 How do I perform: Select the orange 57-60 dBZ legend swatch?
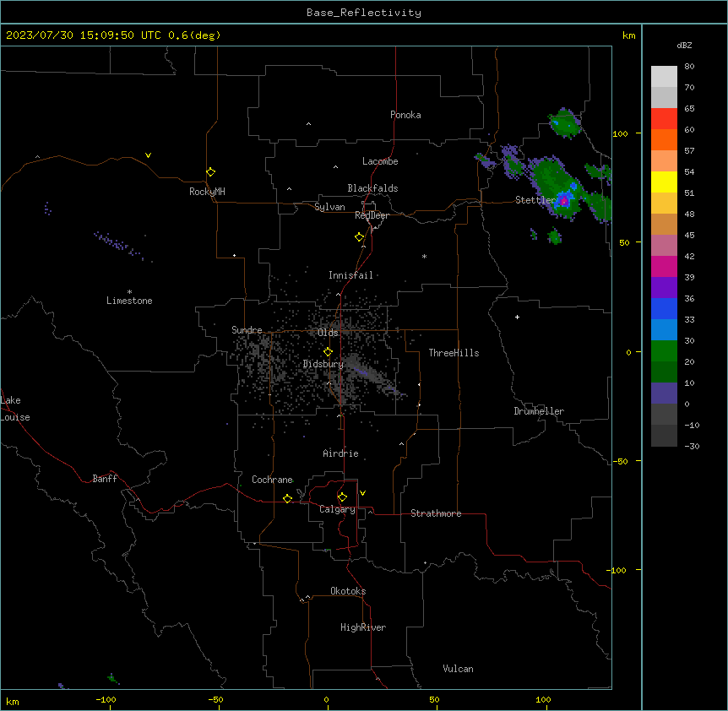pyautogui.click(x=664, y=139)
